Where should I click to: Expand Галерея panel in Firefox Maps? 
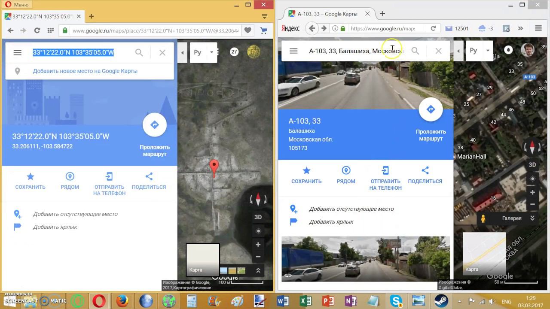pyautogui.click(x=532, y=218)
